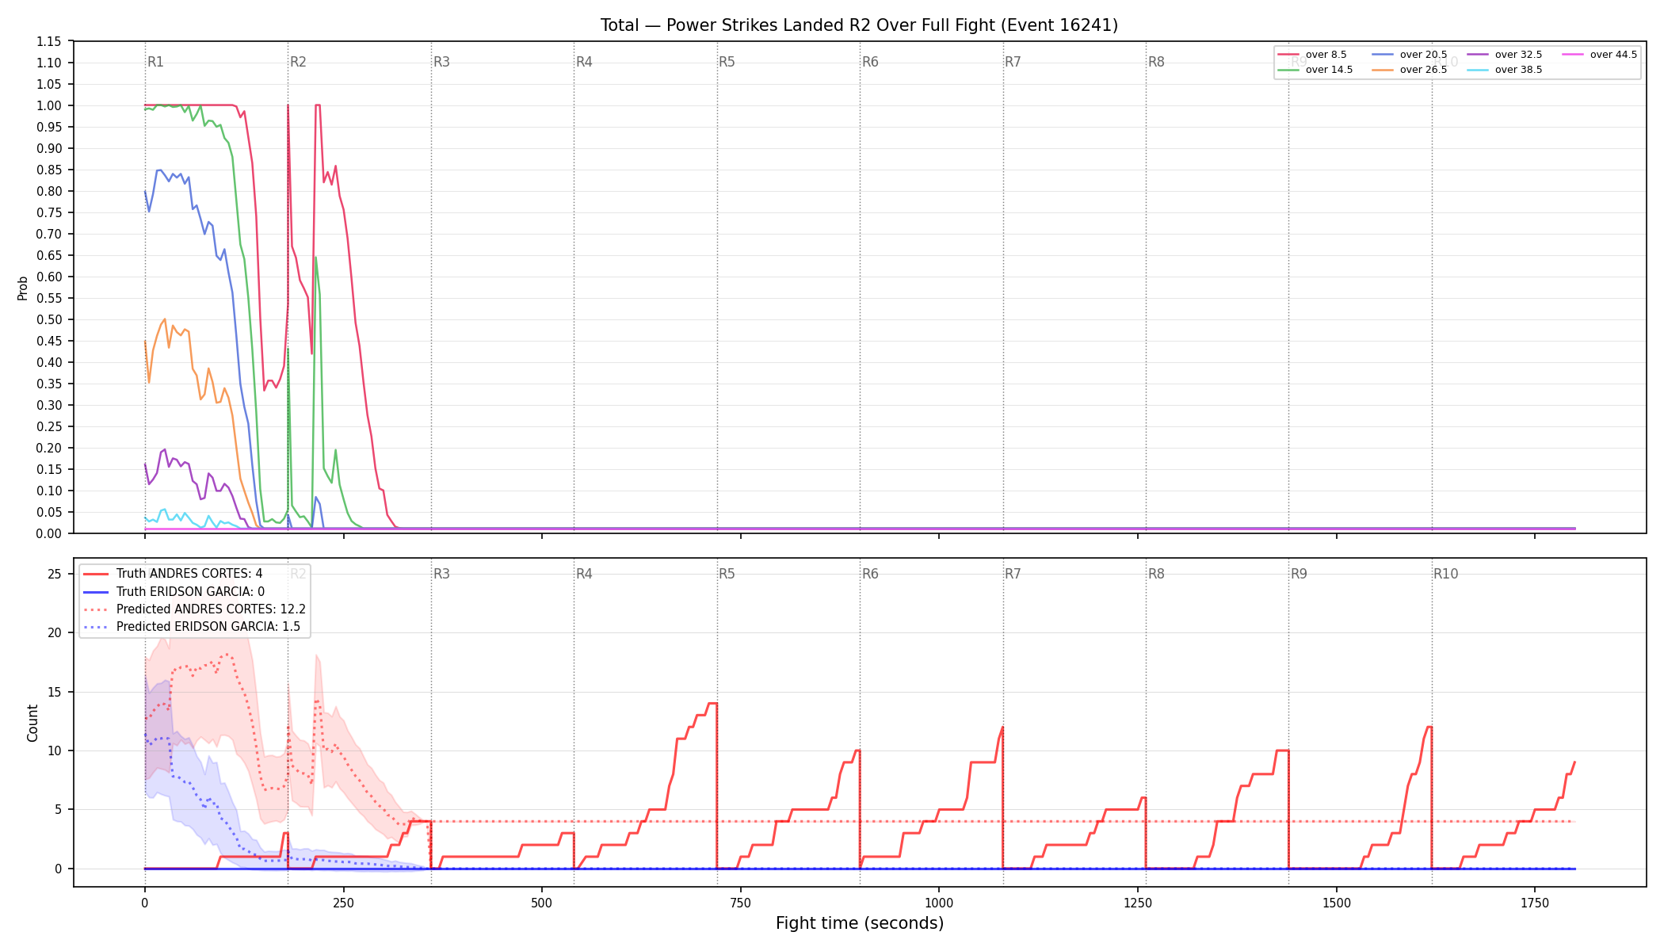Image resolution: width=1664 pixels, height=951 pixels.
Task: Click the 0.50 tick on the Prob axis
Action: (x=49, y=319)
